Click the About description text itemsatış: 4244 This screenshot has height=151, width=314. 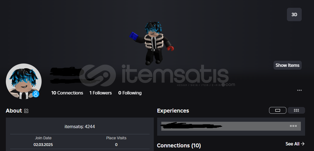[x=80, y=126]
